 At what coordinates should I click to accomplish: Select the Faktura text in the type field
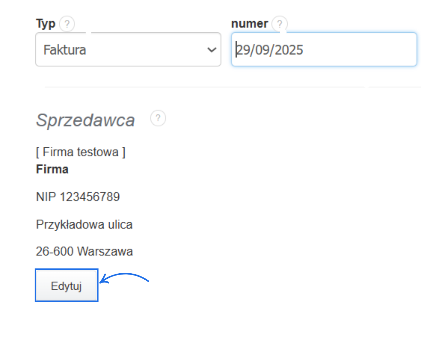[64, 50]
